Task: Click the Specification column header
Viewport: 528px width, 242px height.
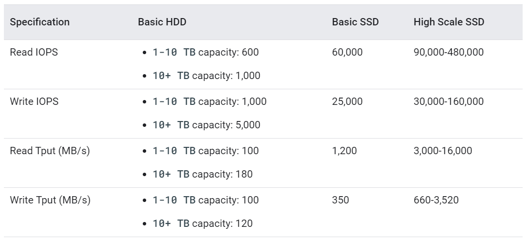Action: point(40,22)
